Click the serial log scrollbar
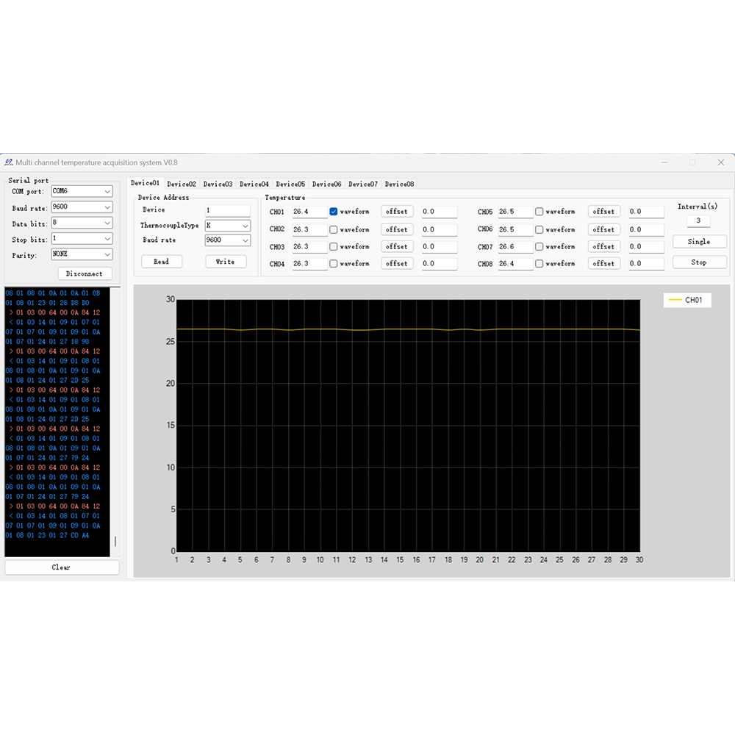Image resolution: width=735 pixels, height=735 pixels. [x=115, y=542]
